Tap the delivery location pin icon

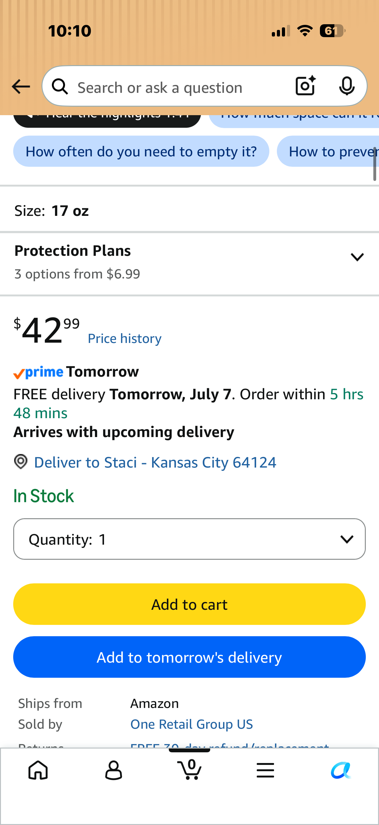pyautogui.click(x=21, y=462)
